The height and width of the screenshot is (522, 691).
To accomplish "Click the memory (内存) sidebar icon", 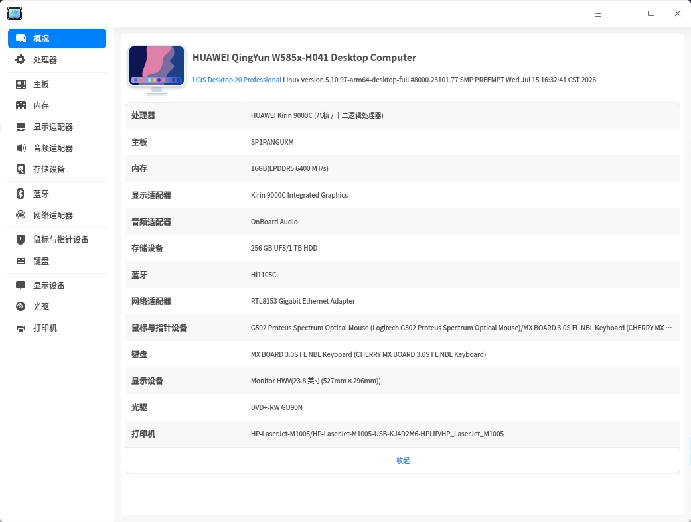I will point(21,105).
